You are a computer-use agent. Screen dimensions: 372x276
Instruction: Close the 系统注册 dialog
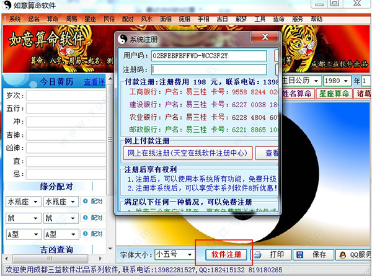pos(265,37)
